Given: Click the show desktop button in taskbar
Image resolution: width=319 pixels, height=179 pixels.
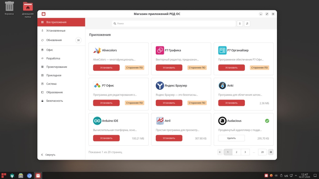Looking at the screenshot, I should point(315,176).
